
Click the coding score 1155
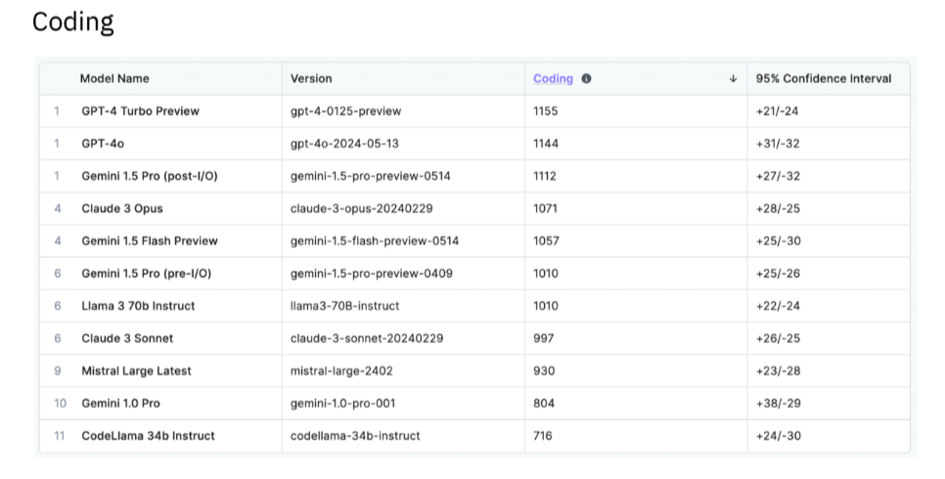tap(546, 111)
